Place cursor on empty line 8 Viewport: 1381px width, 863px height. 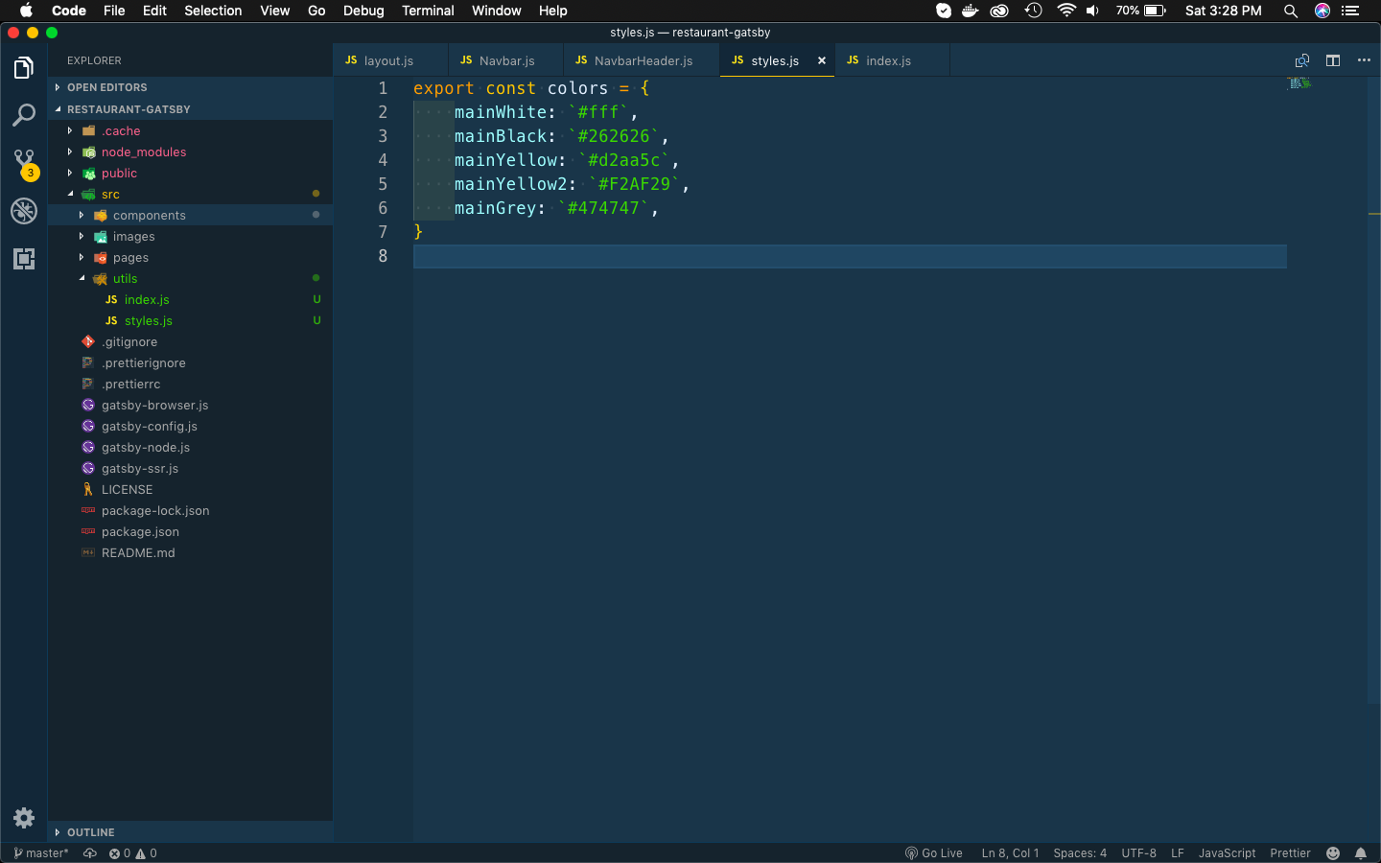(x=850, y=256)
